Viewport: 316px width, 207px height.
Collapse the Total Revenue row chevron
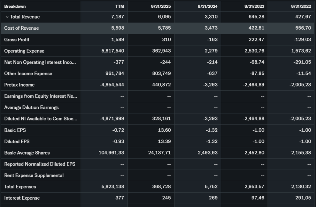[x=7, y=17]
